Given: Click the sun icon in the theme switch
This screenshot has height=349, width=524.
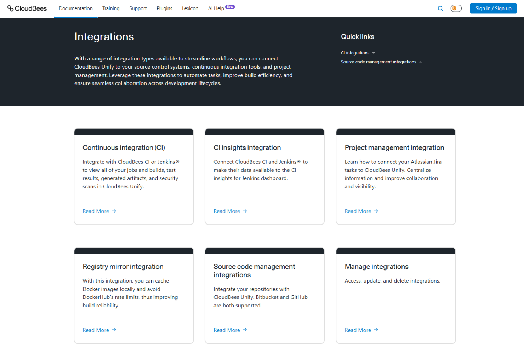Looking at the screenshot, I should [x=454, y=8].
